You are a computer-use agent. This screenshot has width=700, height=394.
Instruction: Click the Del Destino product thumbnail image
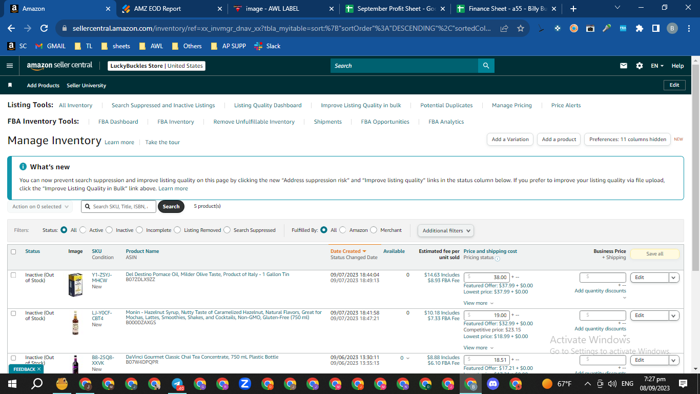pos(75,285)
